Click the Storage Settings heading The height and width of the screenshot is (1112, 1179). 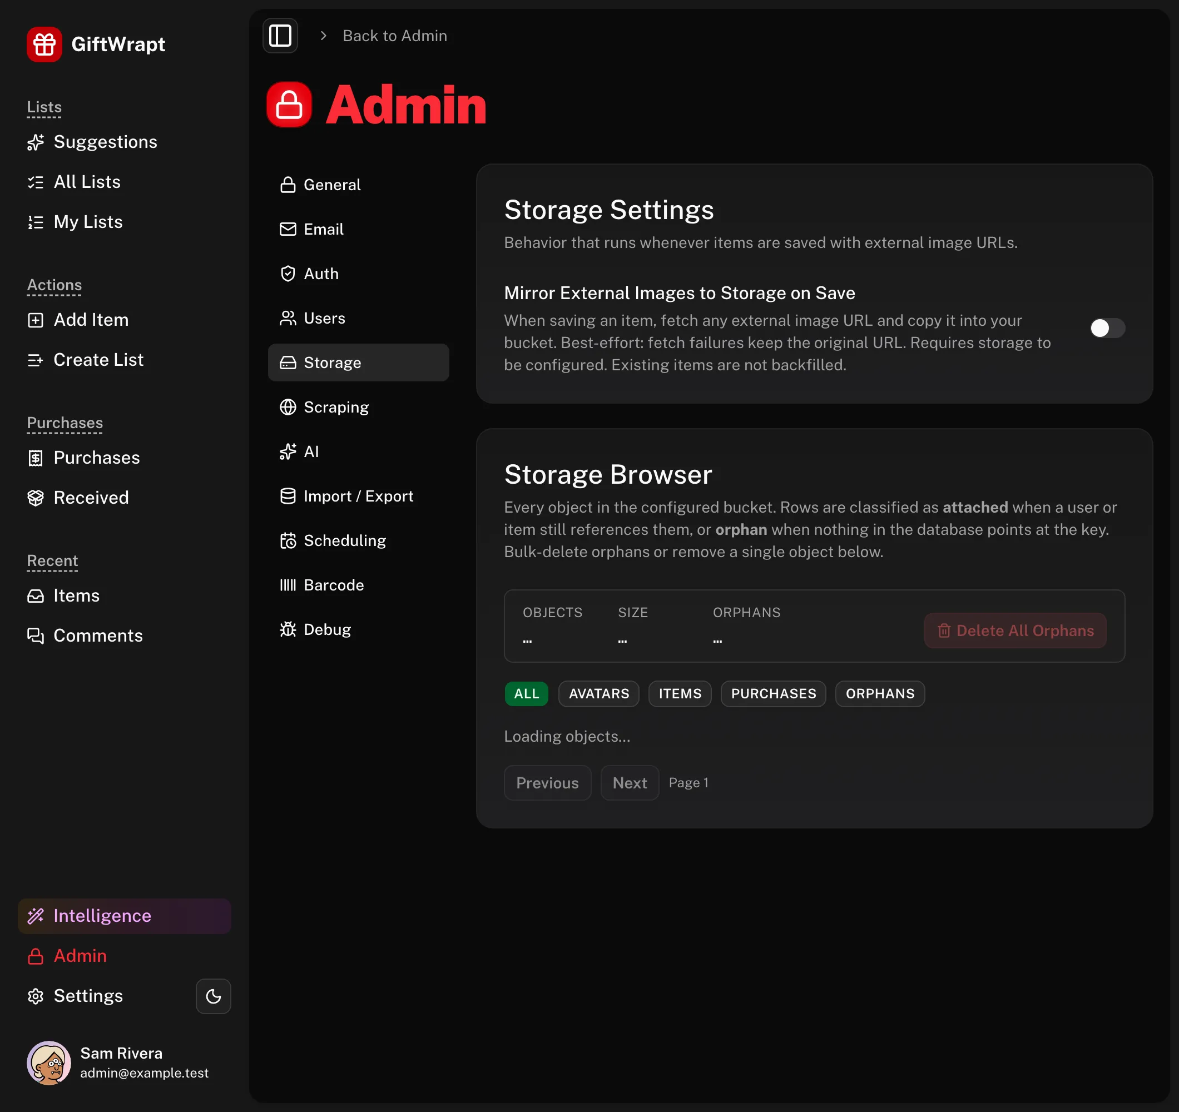point(608,210)
